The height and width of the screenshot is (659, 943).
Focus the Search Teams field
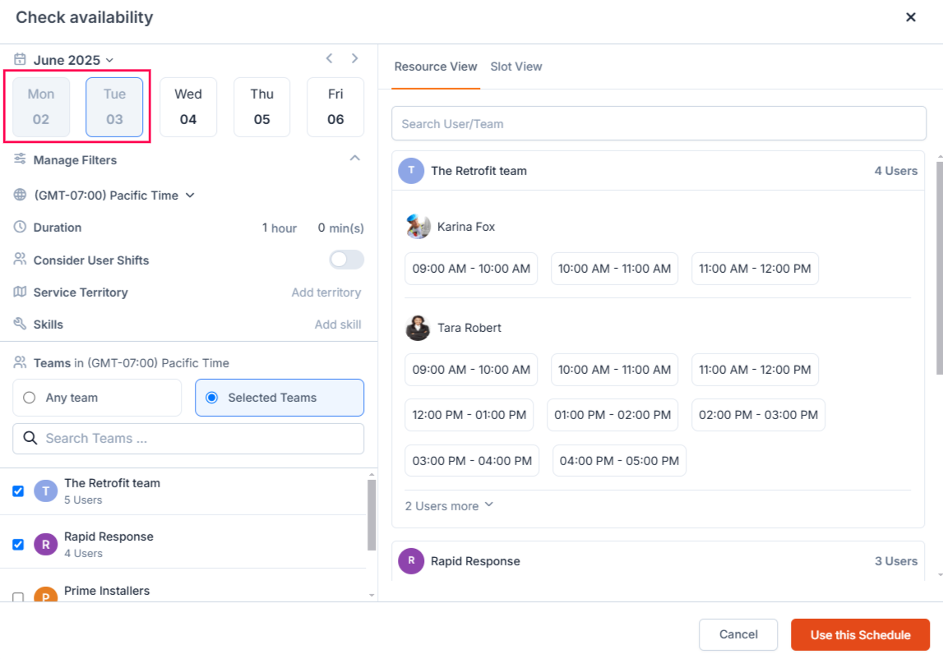[188, 438]
